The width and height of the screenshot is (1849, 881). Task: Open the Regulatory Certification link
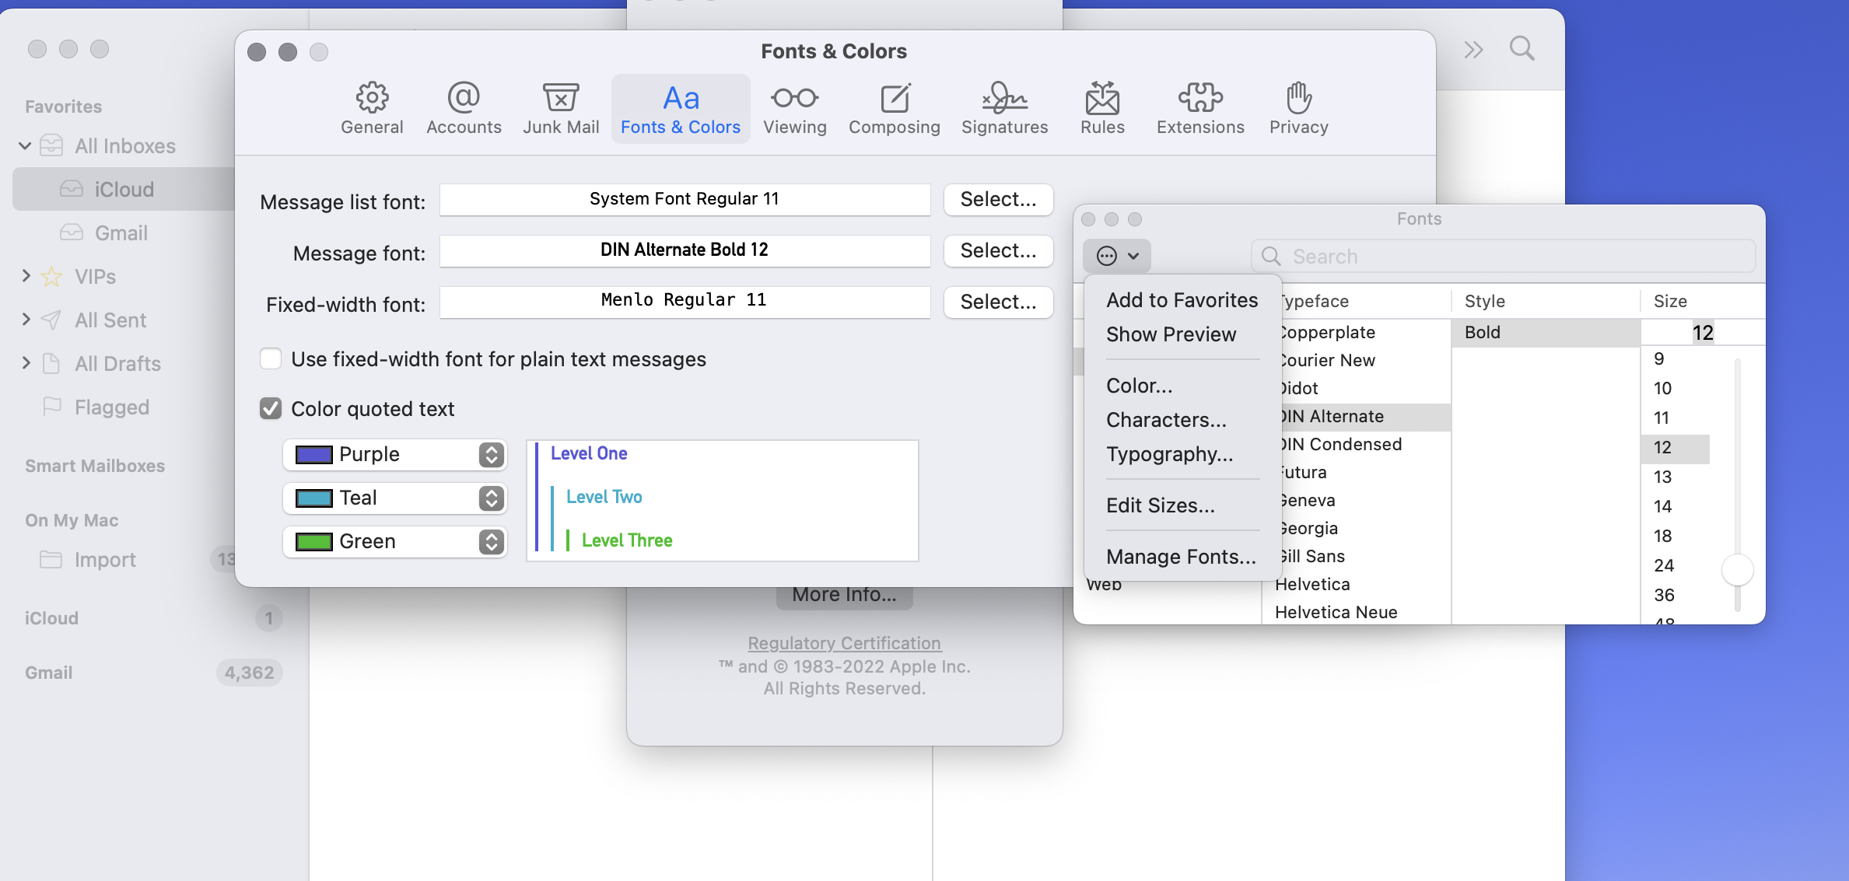pos(844,643)
